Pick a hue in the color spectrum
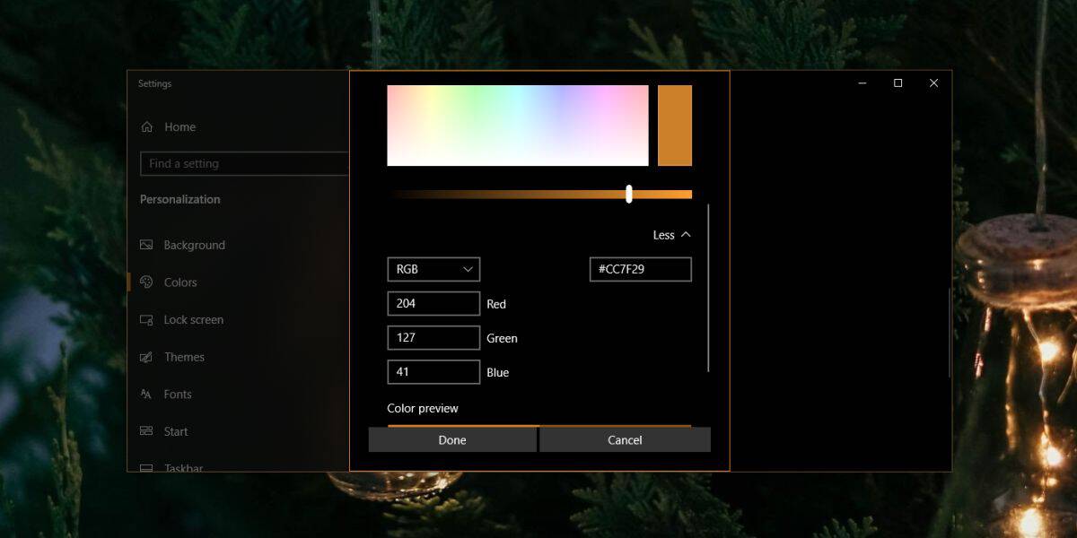 (x=518, y=126)
